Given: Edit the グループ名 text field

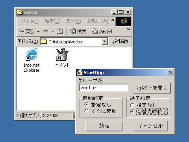Looking at the screenshot, I should pyautogui.click(x=104, y=88).
